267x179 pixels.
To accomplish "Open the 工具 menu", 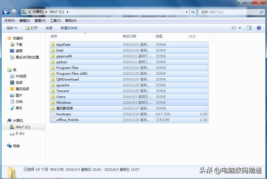I will [x=55, y=20].
